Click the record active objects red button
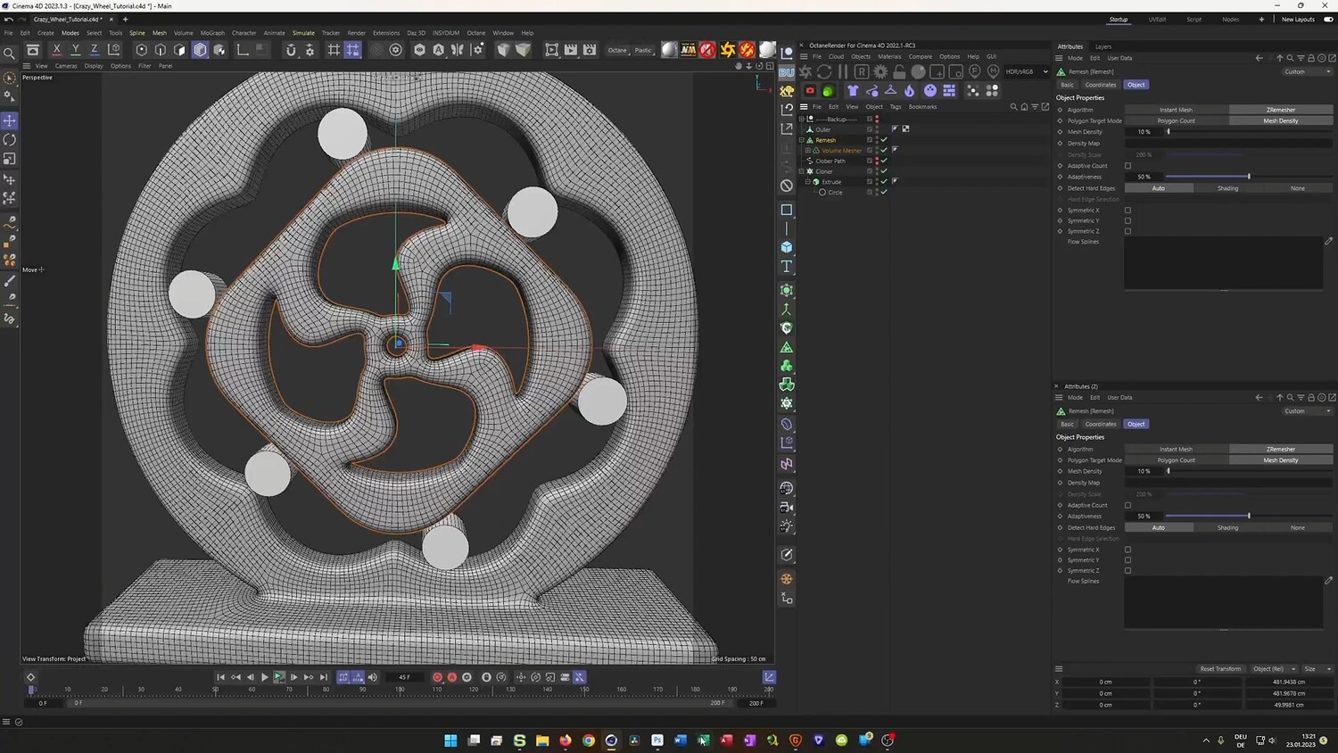1338x753 pixels. (x=437, y=677)
